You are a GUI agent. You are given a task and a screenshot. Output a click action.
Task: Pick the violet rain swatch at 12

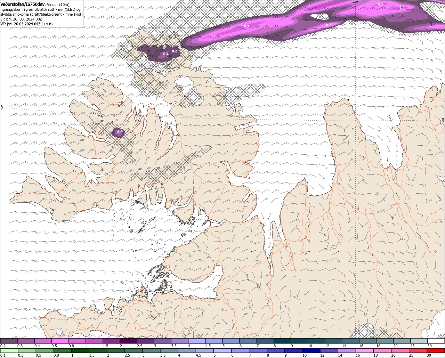point(330,351)
